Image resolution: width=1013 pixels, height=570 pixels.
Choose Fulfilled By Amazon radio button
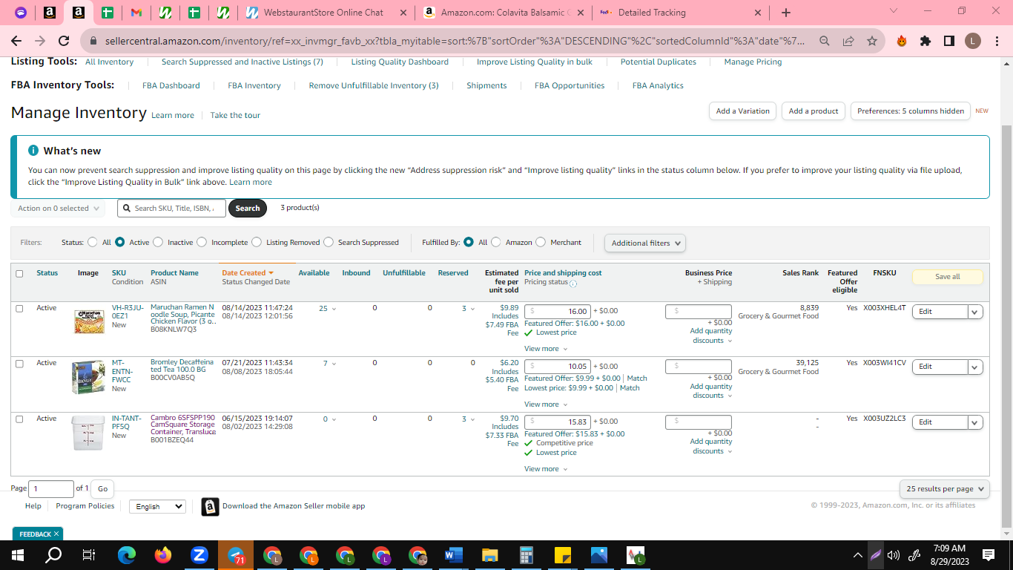coord(496,242)
